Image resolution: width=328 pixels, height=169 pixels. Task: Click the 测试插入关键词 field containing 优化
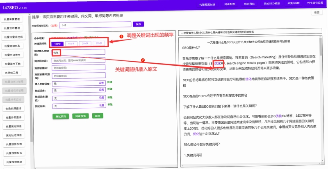[x=78, y=53]
